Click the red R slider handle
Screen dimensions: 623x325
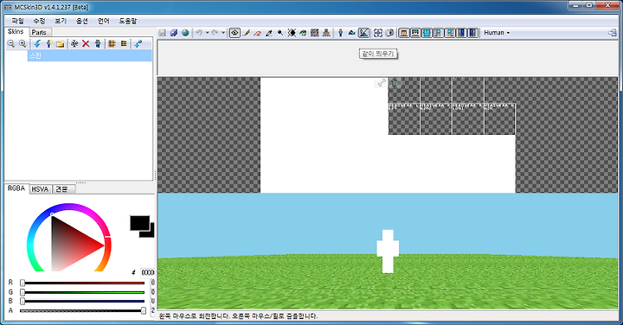click(22, 283)
